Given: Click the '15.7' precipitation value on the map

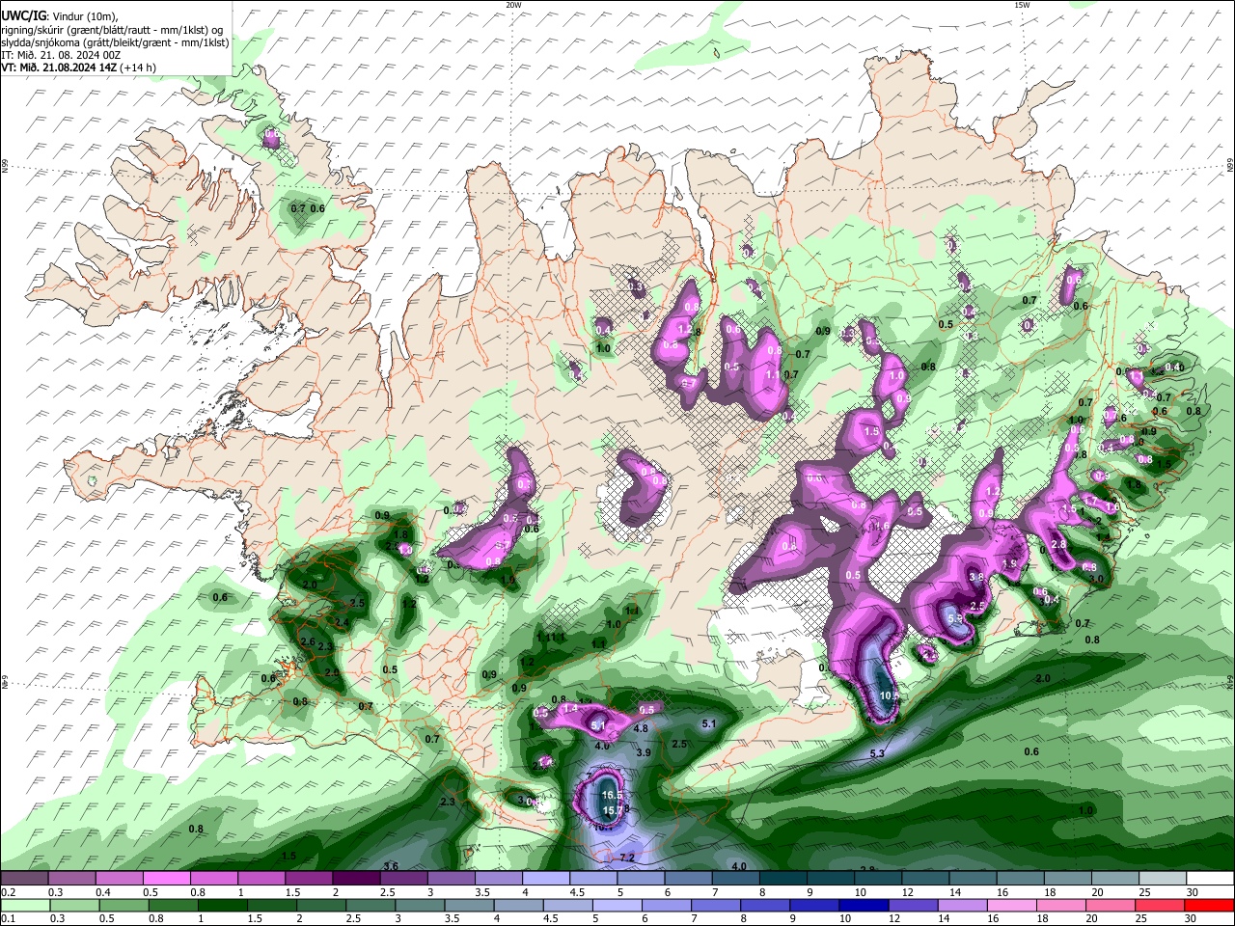Looking at the screenshot, I should [x=611, y=811].
